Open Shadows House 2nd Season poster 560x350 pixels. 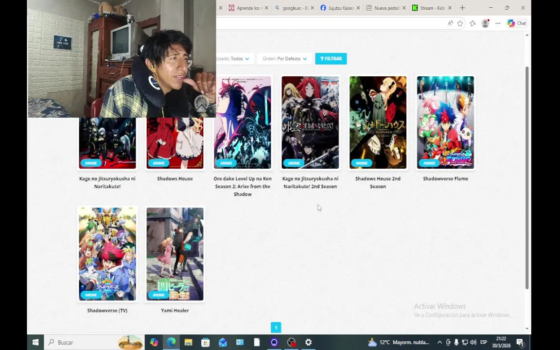click(x=378, y=122)
